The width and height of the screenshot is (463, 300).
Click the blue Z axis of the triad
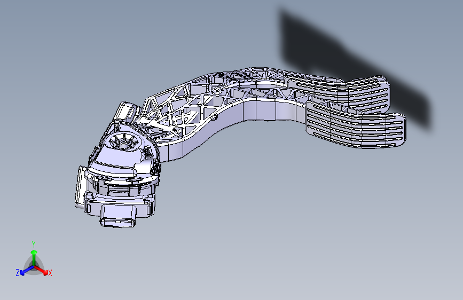click(x=25, y=271)
